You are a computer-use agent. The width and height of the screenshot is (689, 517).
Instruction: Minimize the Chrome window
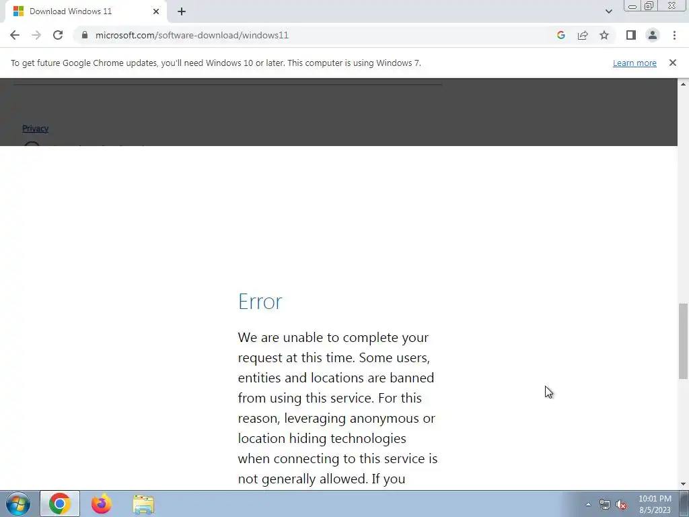click(632, 6)
